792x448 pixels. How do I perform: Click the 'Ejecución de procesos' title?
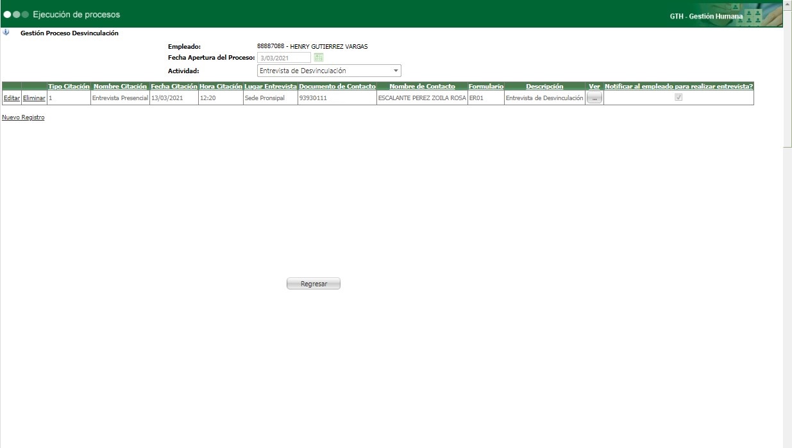pos(76,14)
